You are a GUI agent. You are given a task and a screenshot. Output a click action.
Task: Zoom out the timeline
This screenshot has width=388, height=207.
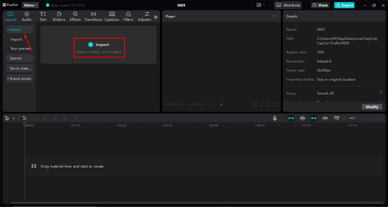345,118
